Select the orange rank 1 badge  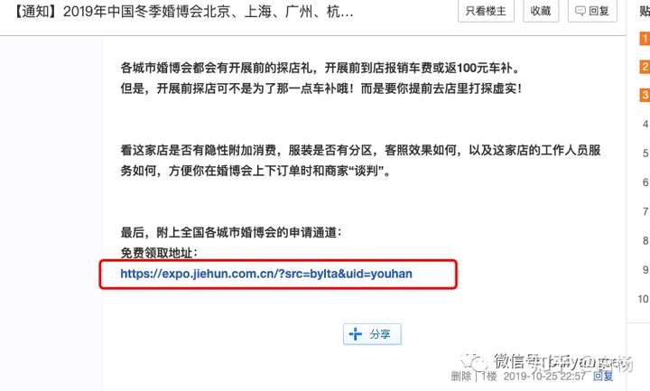[x=645, y=39]
